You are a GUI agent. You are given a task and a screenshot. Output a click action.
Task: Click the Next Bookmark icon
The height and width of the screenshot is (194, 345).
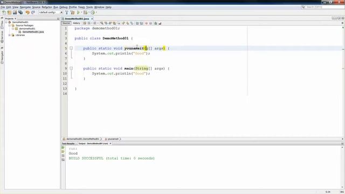point(128,23)
